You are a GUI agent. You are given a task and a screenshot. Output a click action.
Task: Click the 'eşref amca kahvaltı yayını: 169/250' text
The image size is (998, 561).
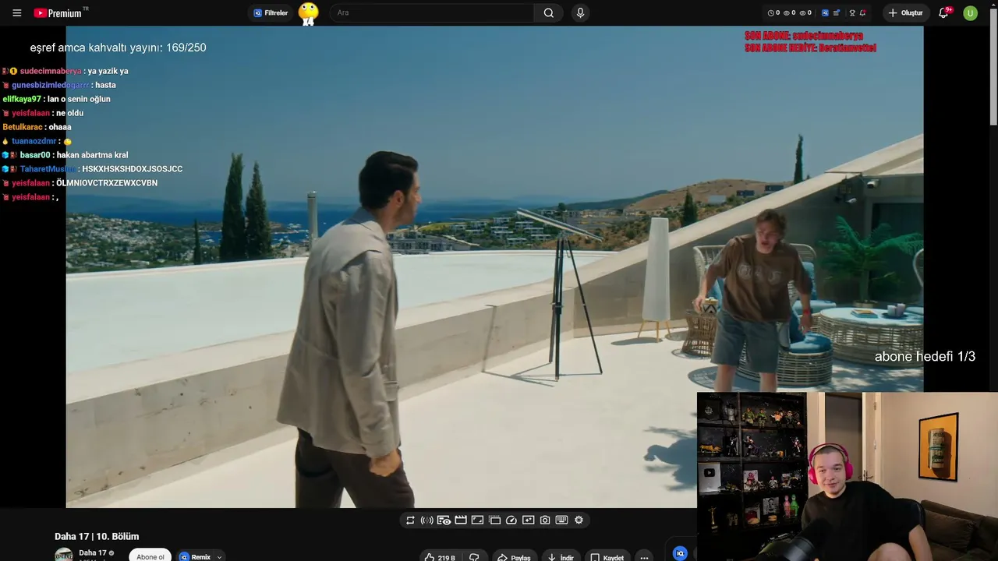coord(119,48)
